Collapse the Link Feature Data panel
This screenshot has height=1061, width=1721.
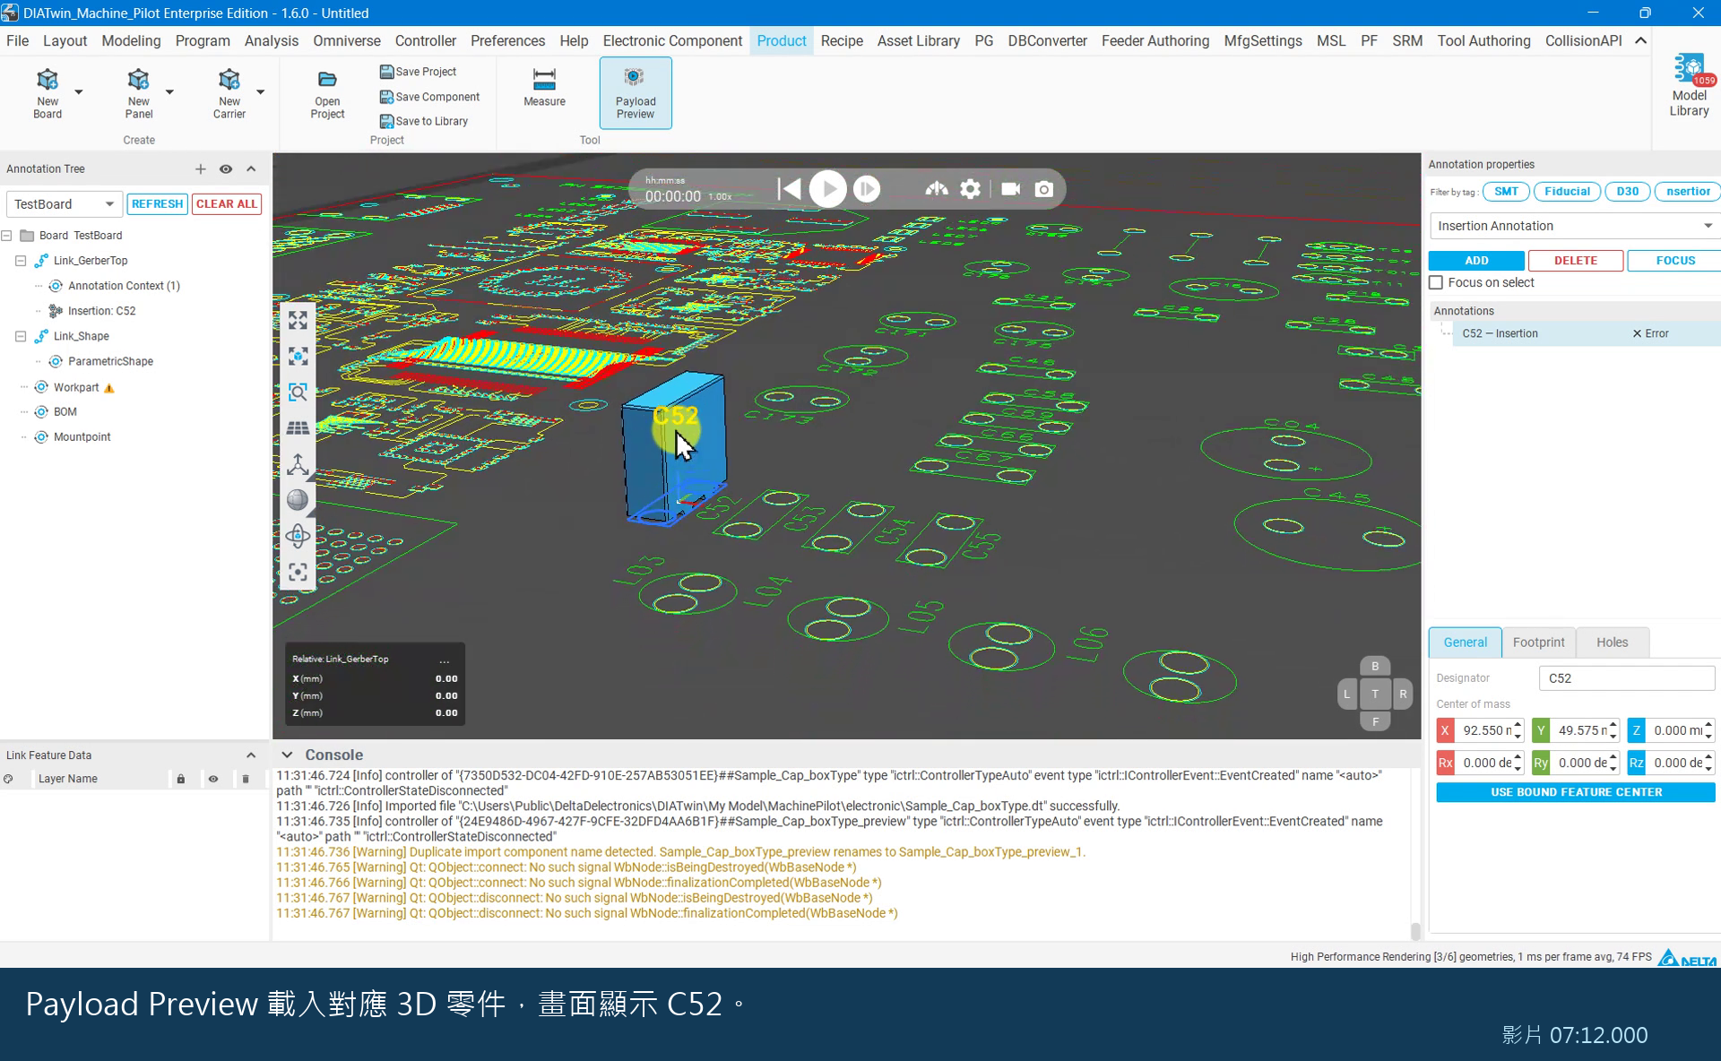[x=251, y=755]
